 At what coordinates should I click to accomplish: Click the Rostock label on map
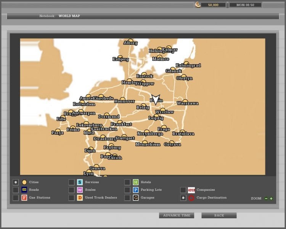[145, 76]
